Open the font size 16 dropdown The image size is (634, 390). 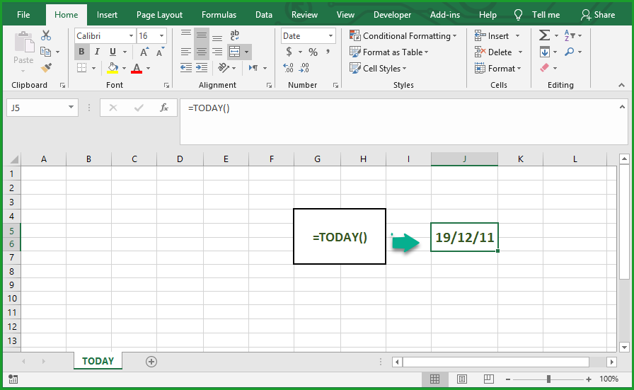[x=162, y=36]
